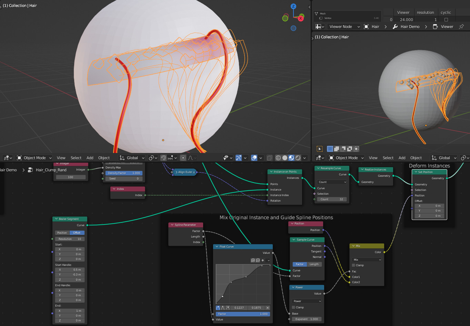Image resolution: width=470 pixels, height=326 pixels.
Task: Click the green Y axis gizmo circle
Action: click(x=285, y=18)
